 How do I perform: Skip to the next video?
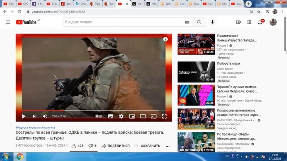tap(35, 116)
